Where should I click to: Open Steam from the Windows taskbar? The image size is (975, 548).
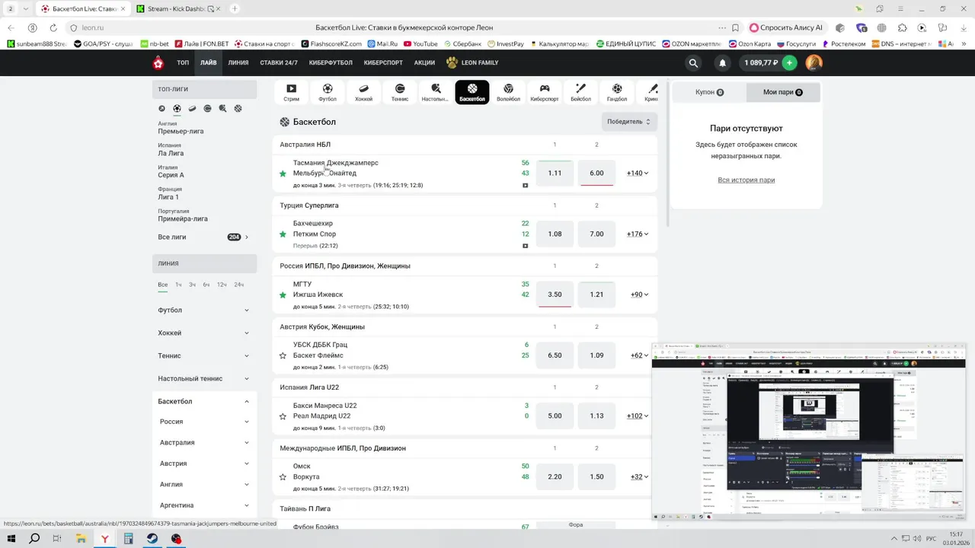point(152,539)
